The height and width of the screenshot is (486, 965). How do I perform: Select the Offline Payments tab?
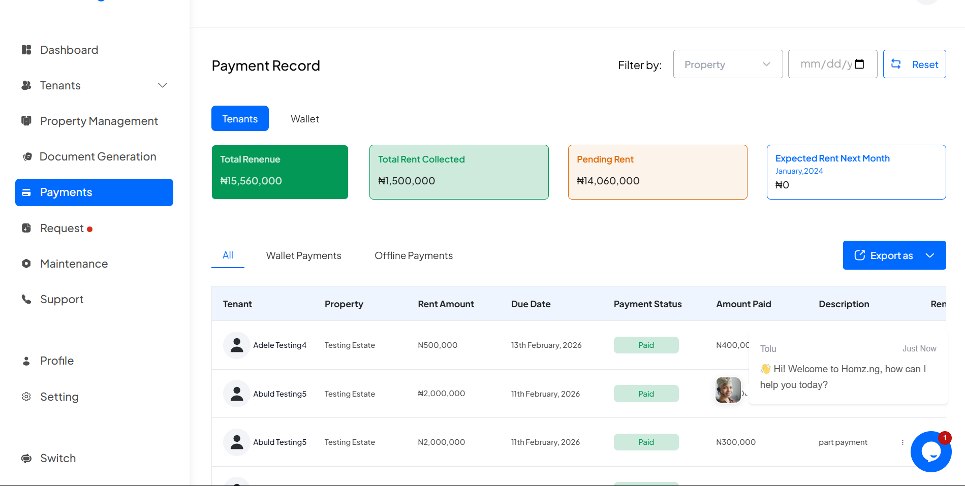414,255
